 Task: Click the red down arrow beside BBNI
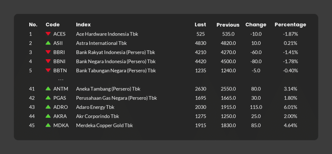pyautogui.click(x=48, y=61)
